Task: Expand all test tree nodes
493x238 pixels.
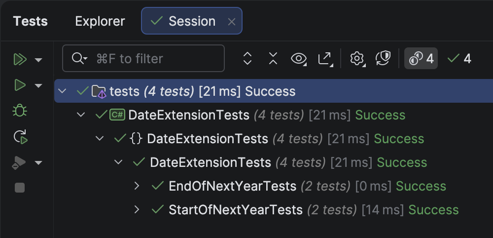Action: (248, 59)
